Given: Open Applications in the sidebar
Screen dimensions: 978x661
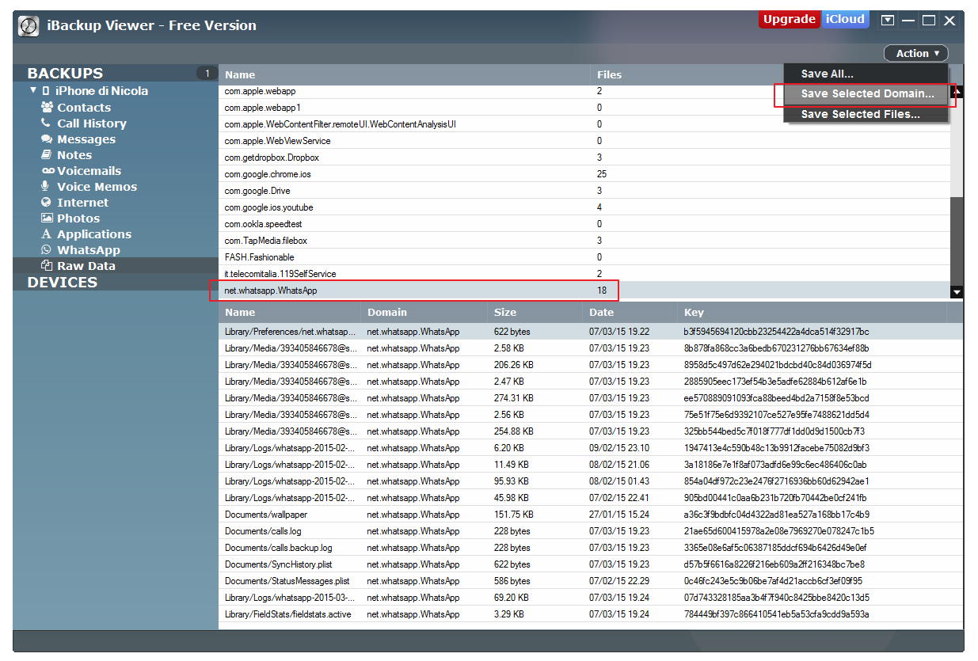Looking at the screenshot, I should click(94, 234).
